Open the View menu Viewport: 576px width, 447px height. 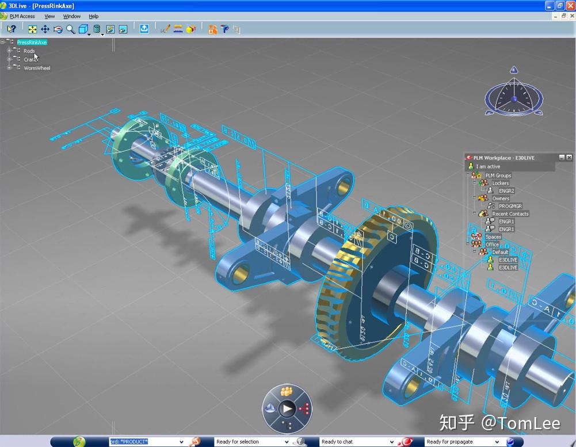click(49, 16)
